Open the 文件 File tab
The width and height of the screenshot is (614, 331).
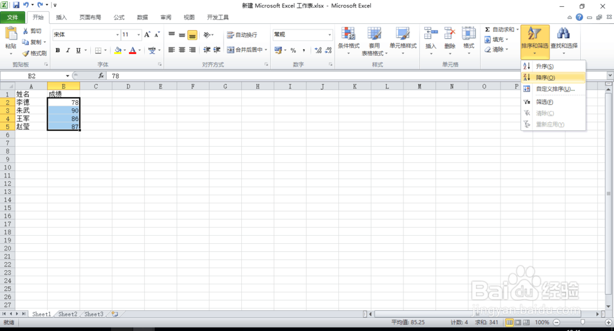[x=12, y=17]
